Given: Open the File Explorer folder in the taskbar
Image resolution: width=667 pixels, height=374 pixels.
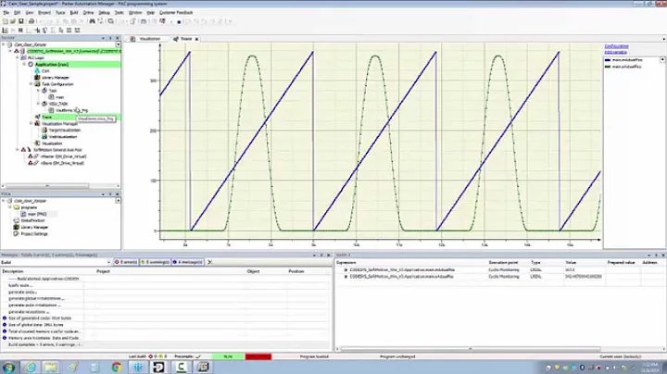Looking at the screenshot, I should 51,368.
